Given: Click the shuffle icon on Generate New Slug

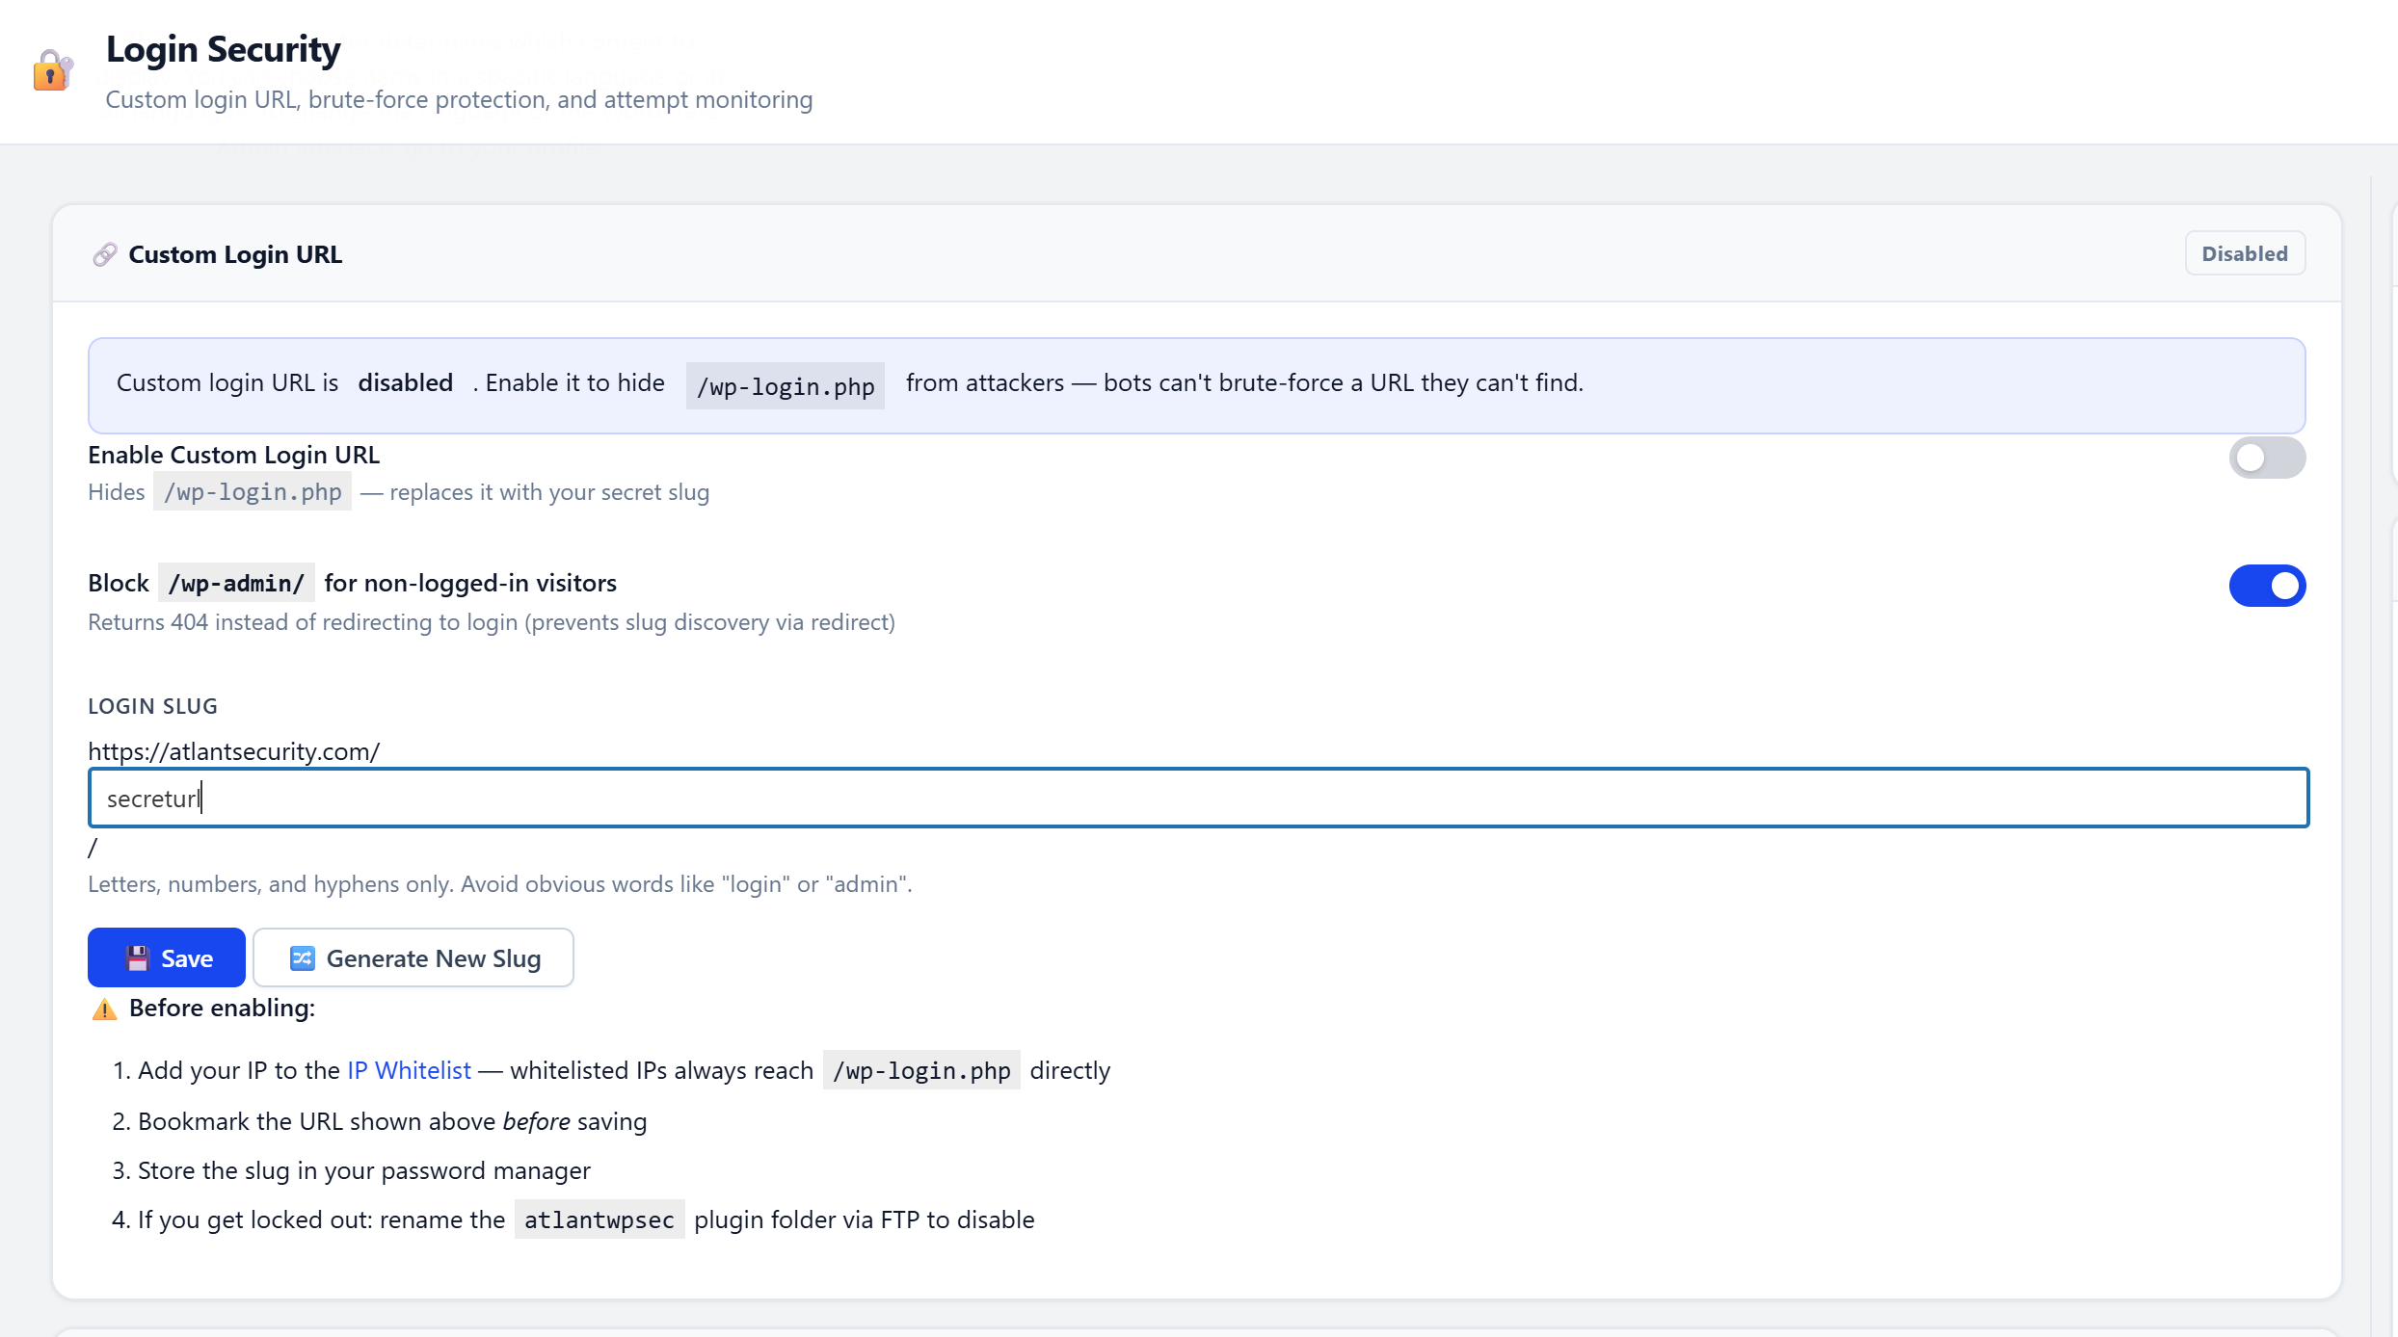Looking at the screenshot, I should (x=301, y=957).
